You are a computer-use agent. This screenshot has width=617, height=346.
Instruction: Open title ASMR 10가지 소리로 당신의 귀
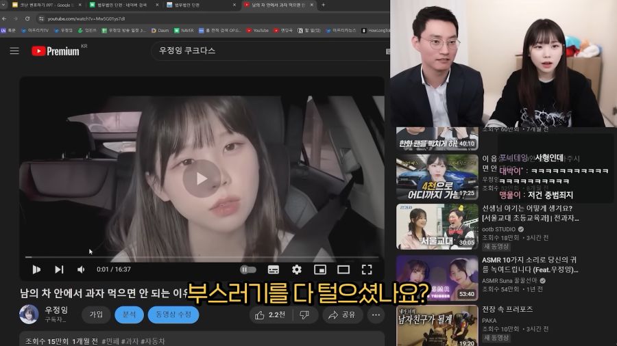point(530,265)
